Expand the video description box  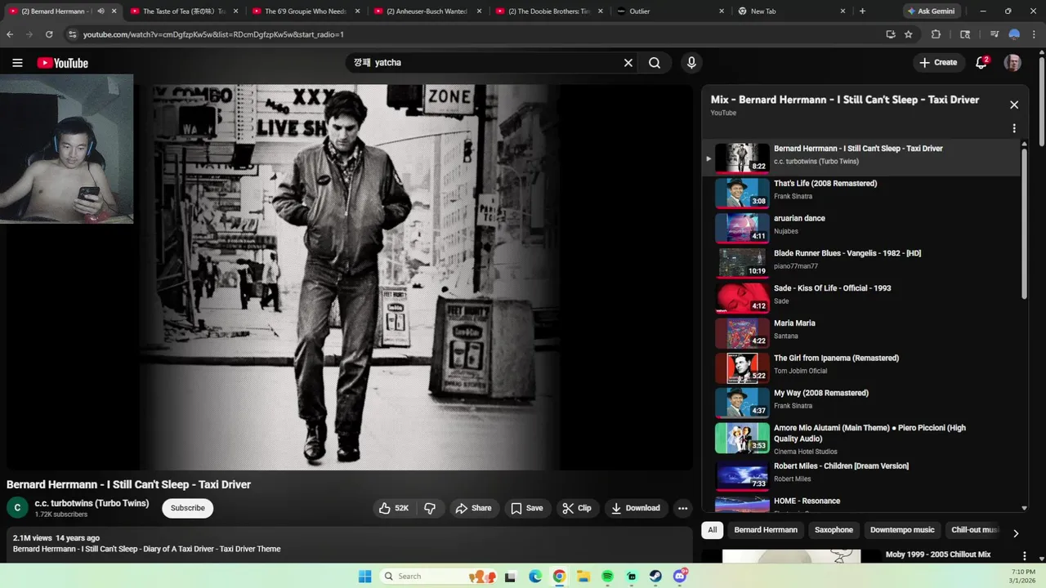(x=350, y=544)
